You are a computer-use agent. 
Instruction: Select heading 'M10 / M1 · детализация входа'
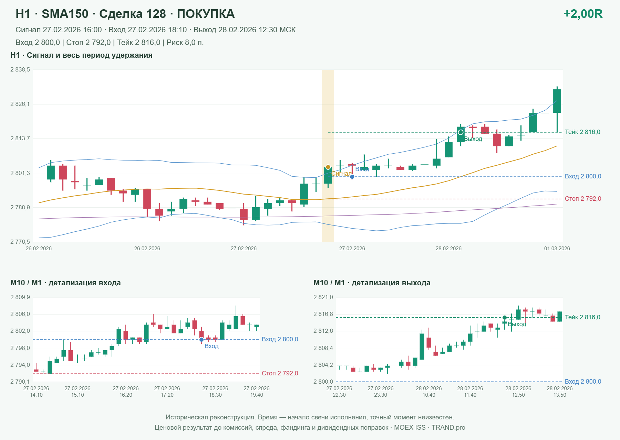tap(65, 283)
